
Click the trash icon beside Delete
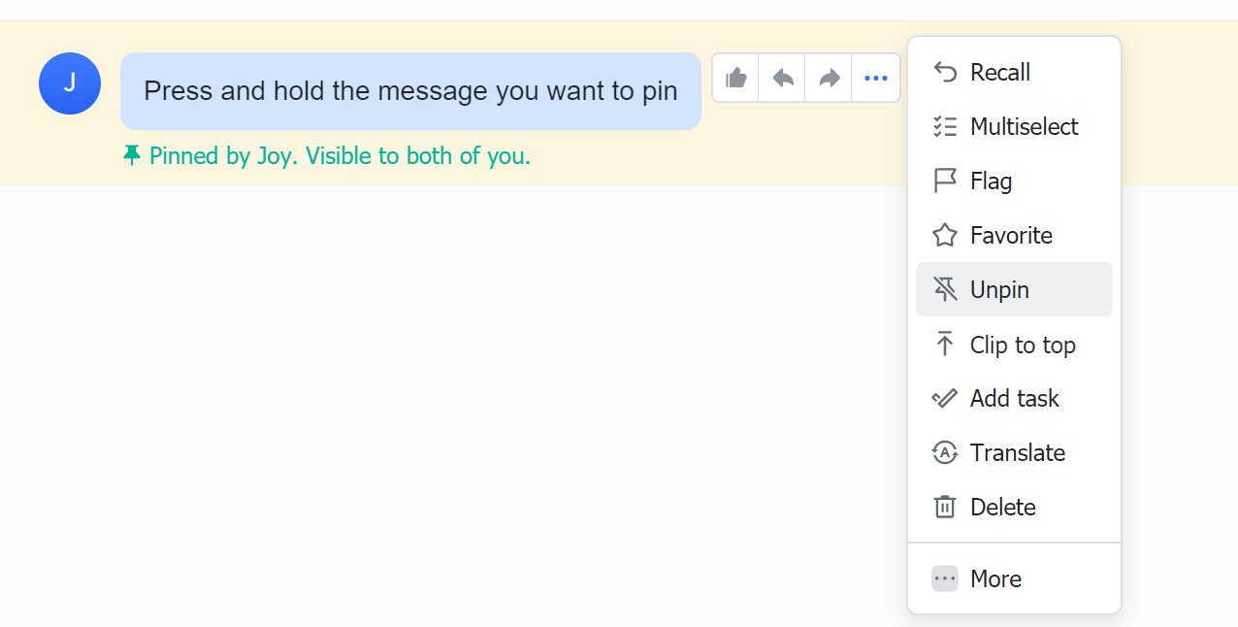click(943, 507)
